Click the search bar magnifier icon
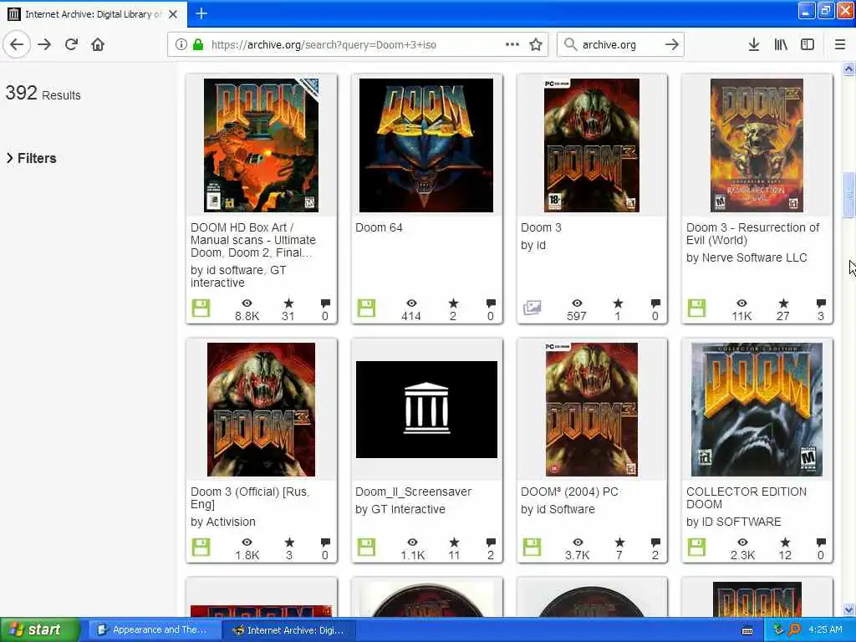This screenshot has width=856, height=642. [570, 45]
